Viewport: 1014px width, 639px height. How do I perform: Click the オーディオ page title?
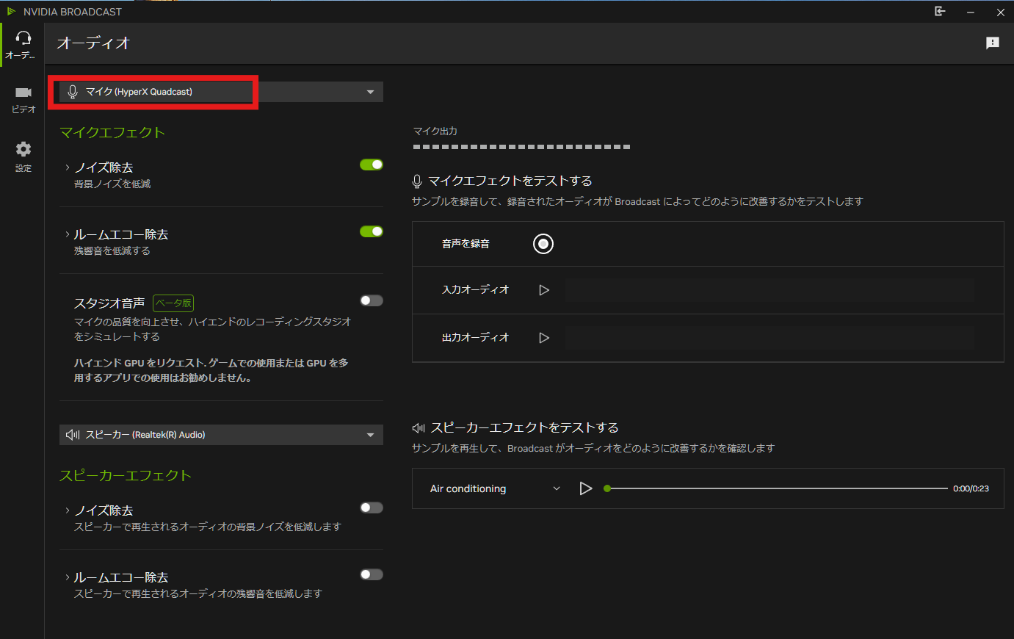(x=93, y=43)
